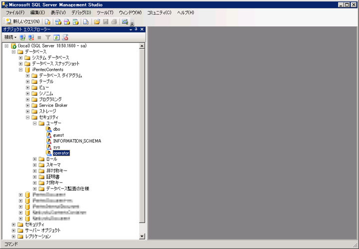Click the Object Explorer scroll down arrow

tap(142, 236)
